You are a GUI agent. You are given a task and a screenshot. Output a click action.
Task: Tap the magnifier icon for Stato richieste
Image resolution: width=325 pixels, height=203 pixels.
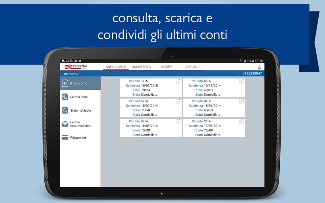point(65,110)
